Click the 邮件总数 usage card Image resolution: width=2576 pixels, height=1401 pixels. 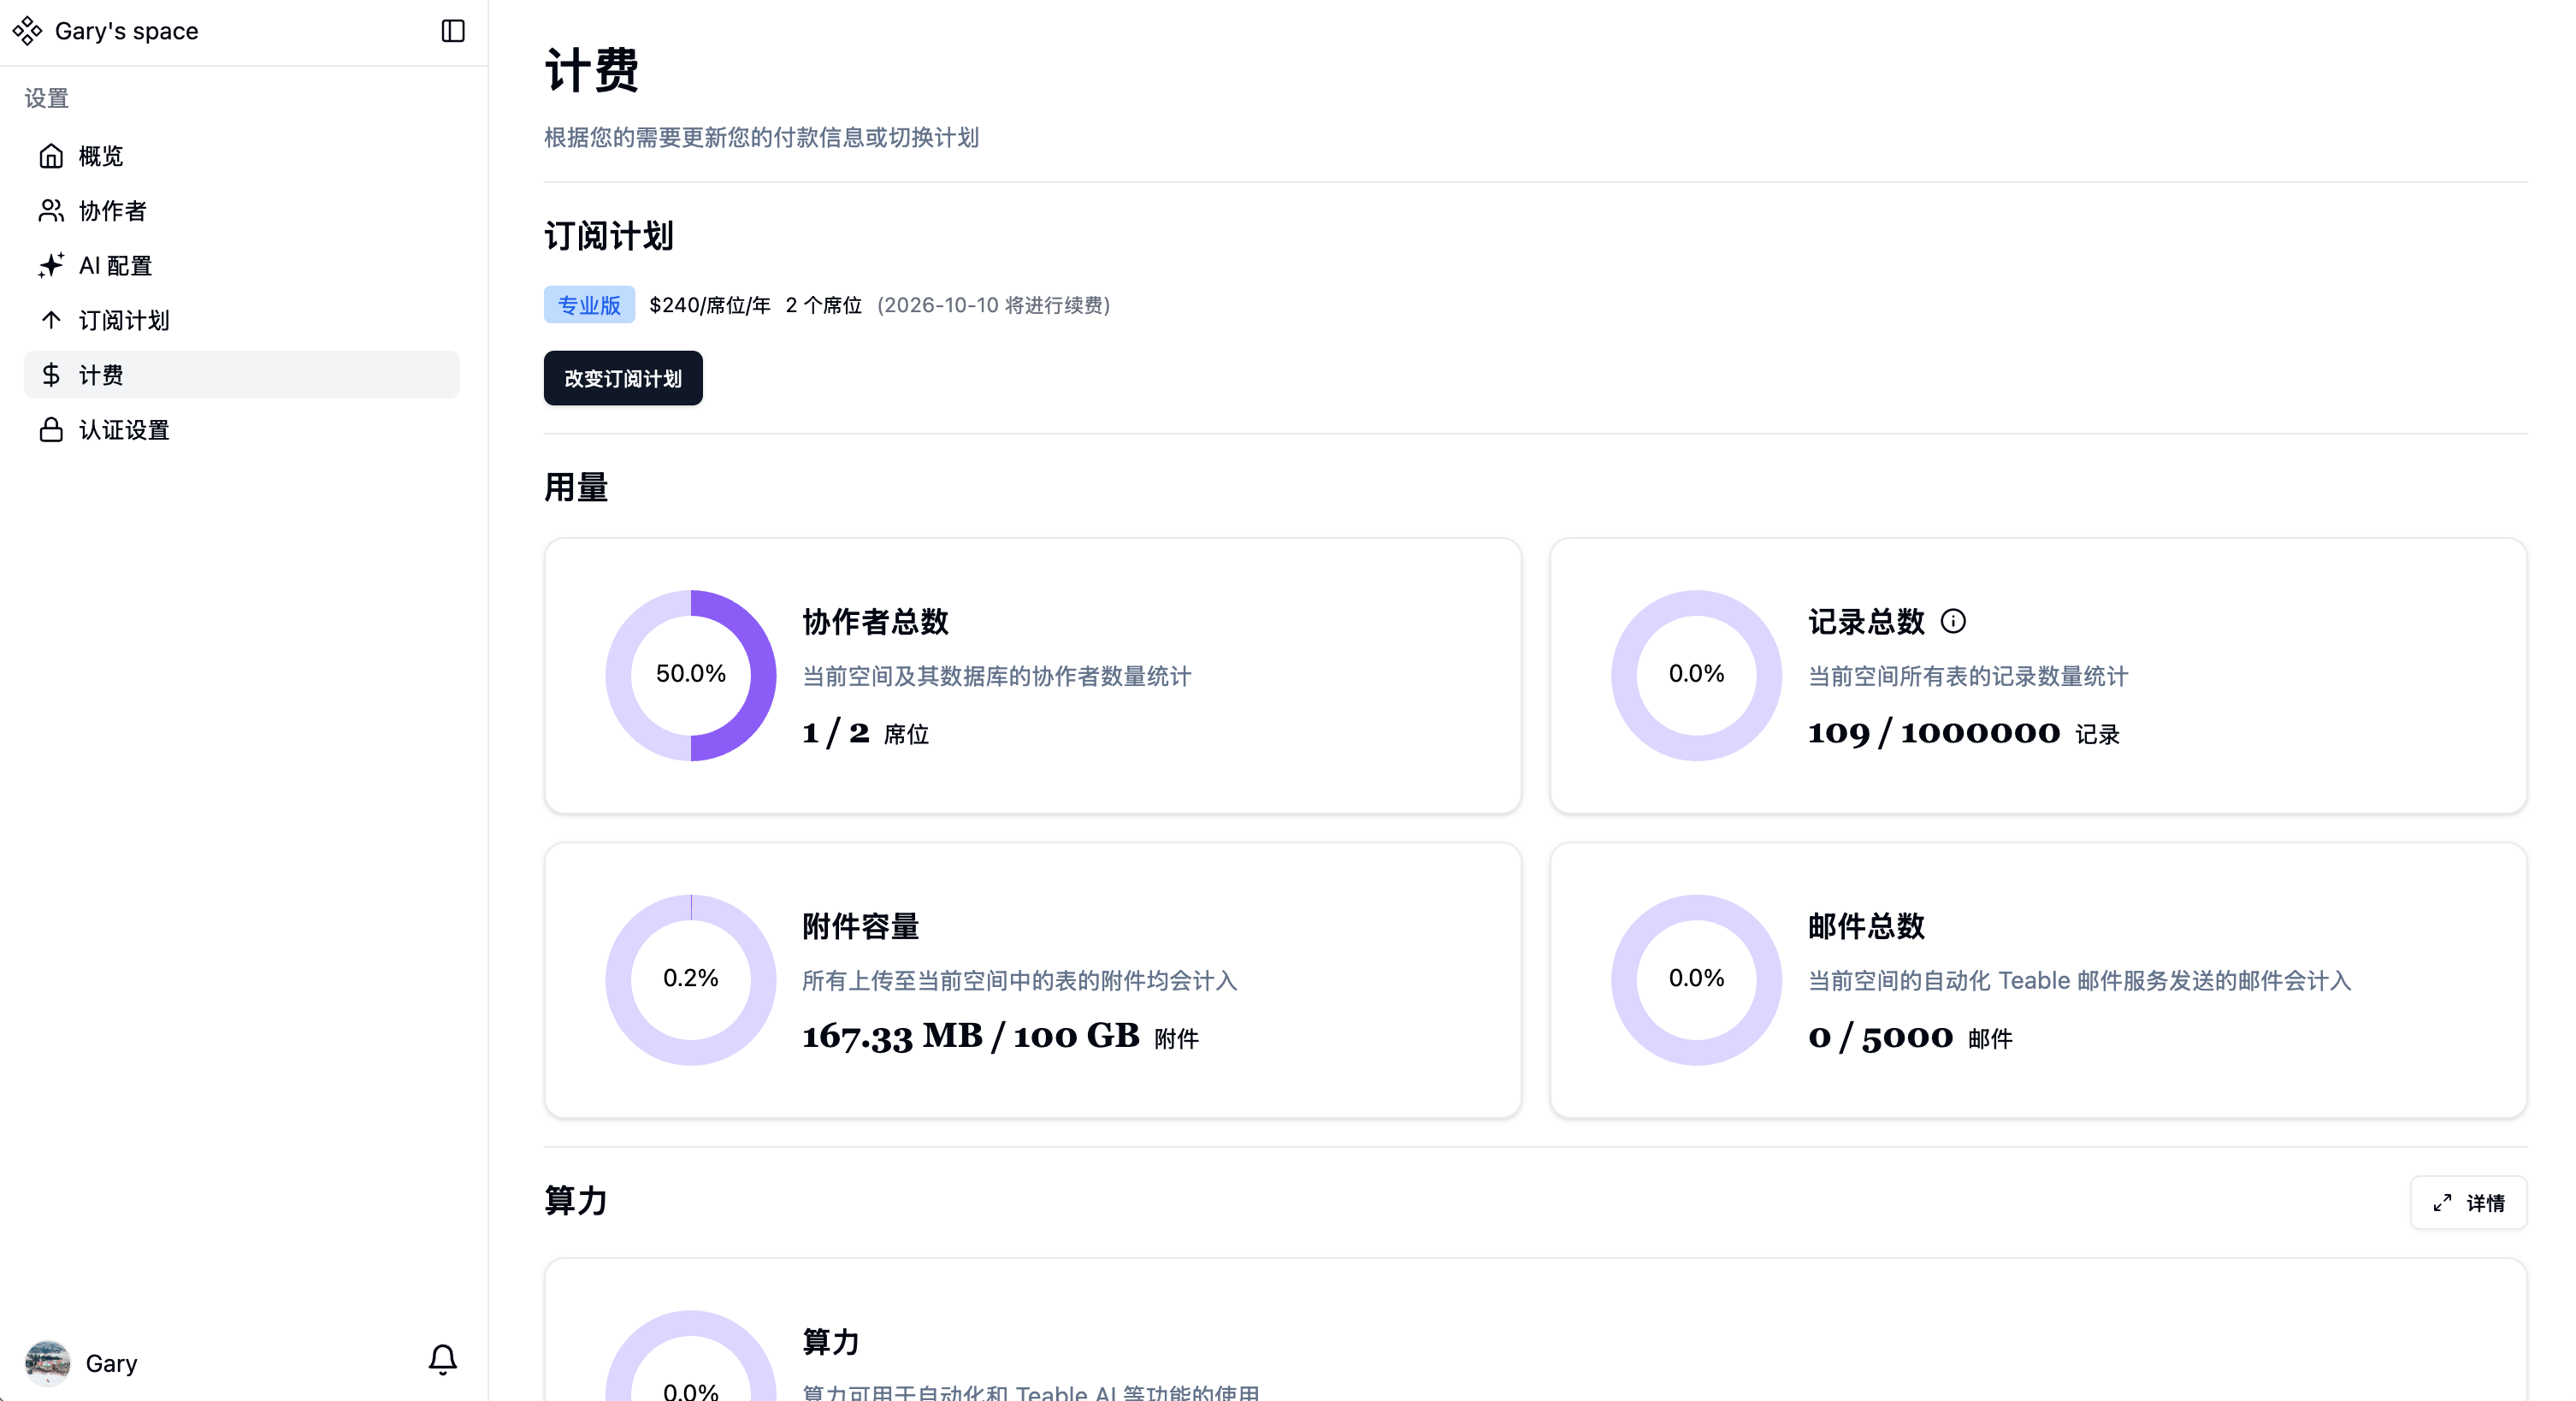click(x=2037, y=979)
